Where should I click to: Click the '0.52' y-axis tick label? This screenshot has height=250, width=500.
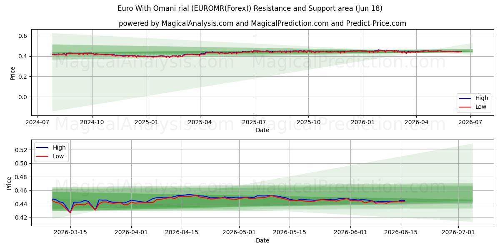(20, 150)
